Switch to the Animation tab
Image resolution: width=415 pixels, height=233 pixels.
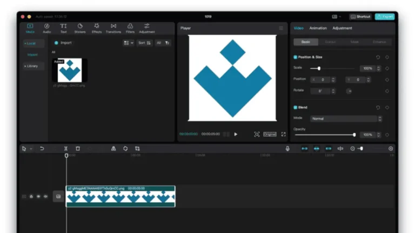click(x=318, y=28)
